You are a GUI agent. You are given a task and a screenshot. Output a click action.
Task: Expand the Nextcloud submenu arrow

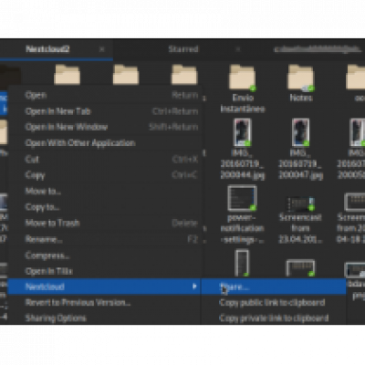pyautogui.click(x=194, y=287)
